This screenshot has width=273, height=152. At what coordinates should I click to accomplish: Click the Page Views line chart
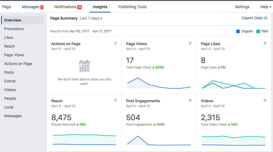coord(159,83)
